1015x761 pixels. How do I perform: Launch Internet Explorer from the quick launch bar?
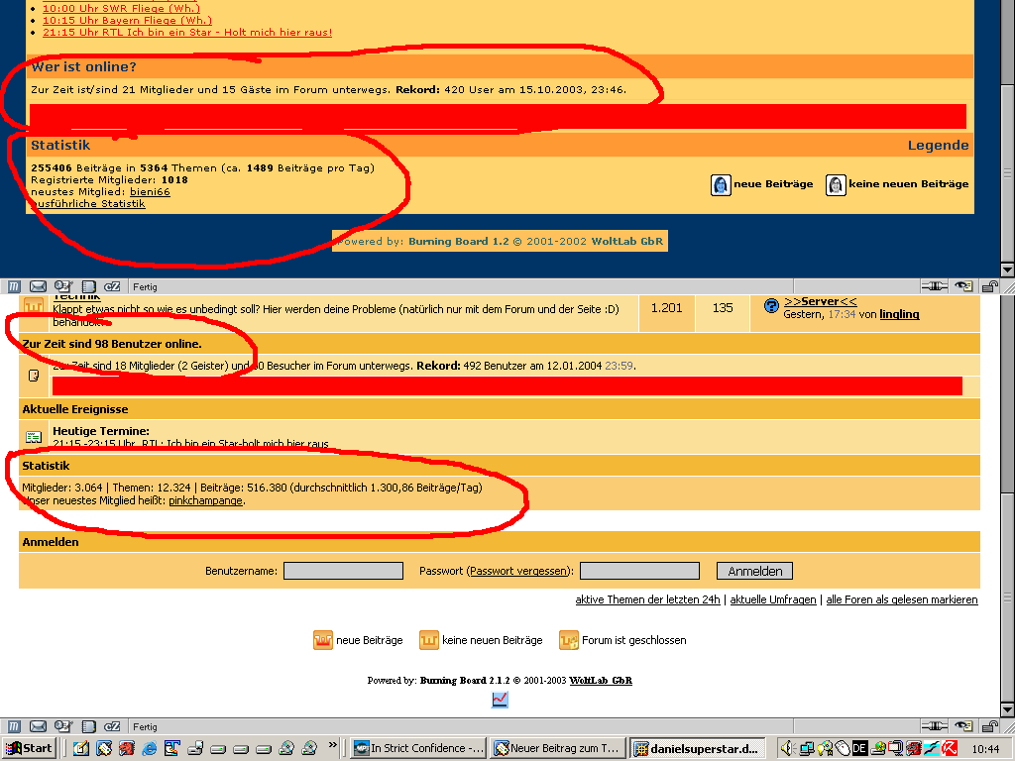click(x=150, y=748)
